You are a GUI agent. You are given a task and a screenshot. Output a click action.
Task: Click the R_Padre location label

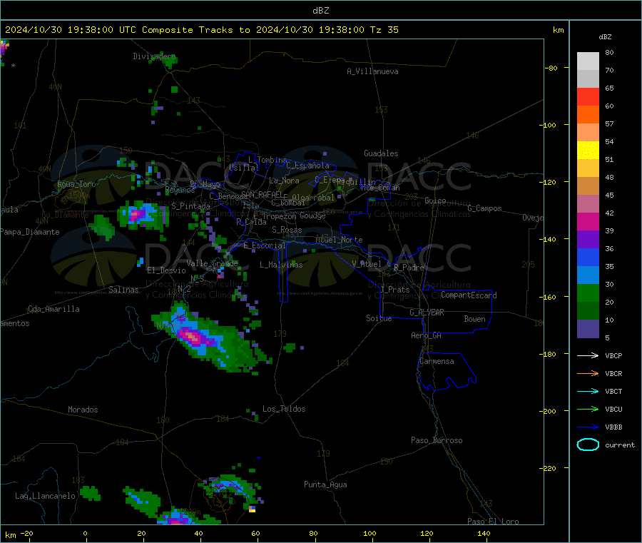[x=409, y=268]
